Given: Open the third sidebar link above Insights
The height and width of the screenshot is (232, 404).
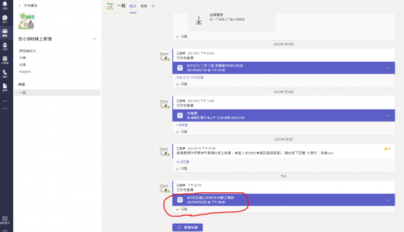Looking at the screenshot, I should coord(23,64).
